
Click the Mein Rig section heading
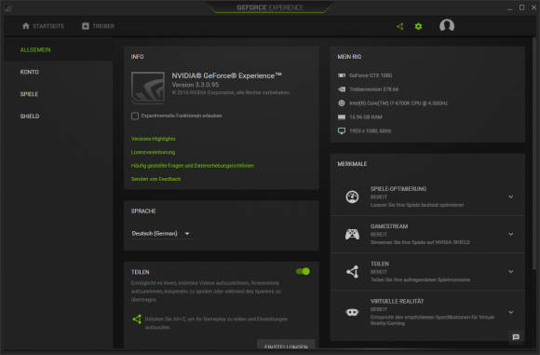coord(349,57)
